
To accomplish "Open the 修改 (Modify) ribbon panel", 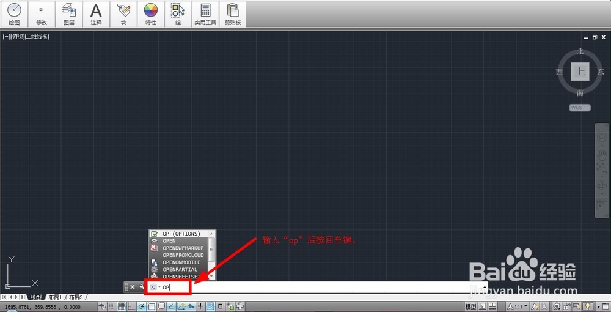I will point(42,13).
